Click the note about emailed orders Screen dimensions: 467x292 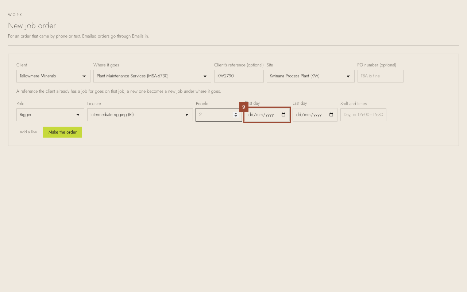pos(78,36)
